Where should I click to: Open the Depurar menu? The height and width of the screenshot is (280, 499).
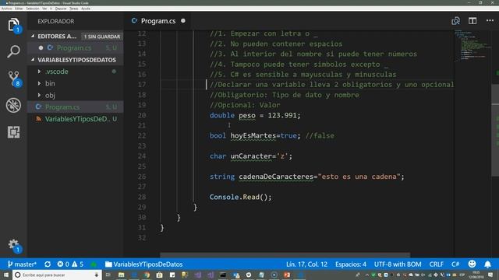[61, 9]
